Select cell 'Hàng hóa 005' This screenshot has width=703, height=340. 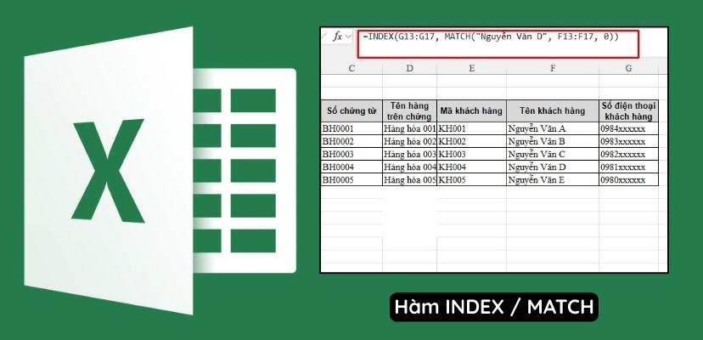pyautogui.click(x=410, y=180)
